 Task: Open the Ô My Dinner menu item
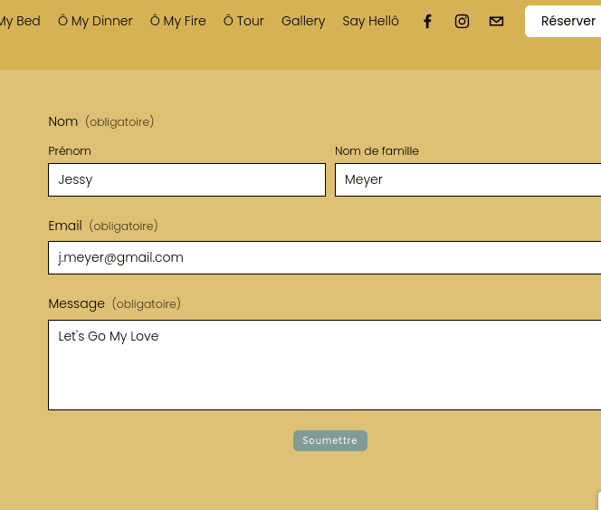(95, 21)
